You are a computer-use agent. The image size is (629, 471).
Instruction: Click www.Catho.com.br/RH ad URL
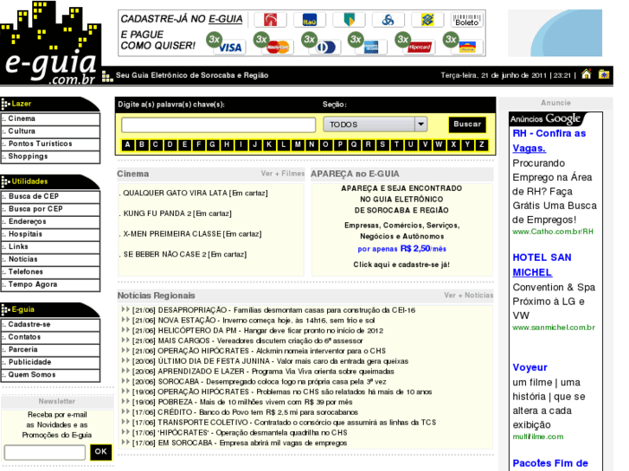point(553,232)
